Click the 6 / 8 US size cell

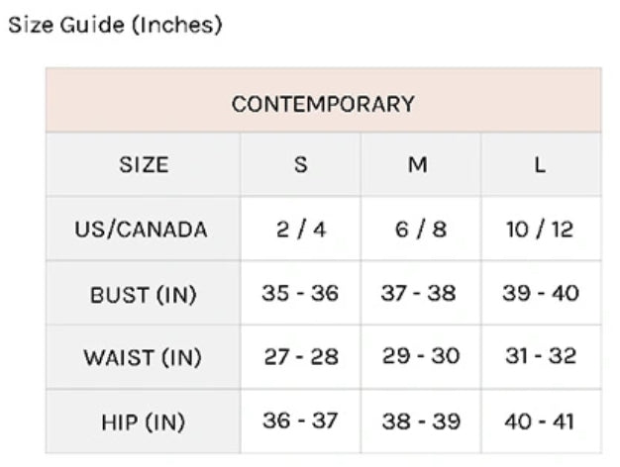[x=421, y=229]
